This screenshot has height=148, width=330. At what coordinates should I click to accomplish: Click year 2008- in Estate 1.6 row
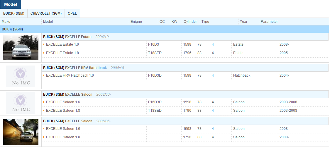tap(284, 44)
